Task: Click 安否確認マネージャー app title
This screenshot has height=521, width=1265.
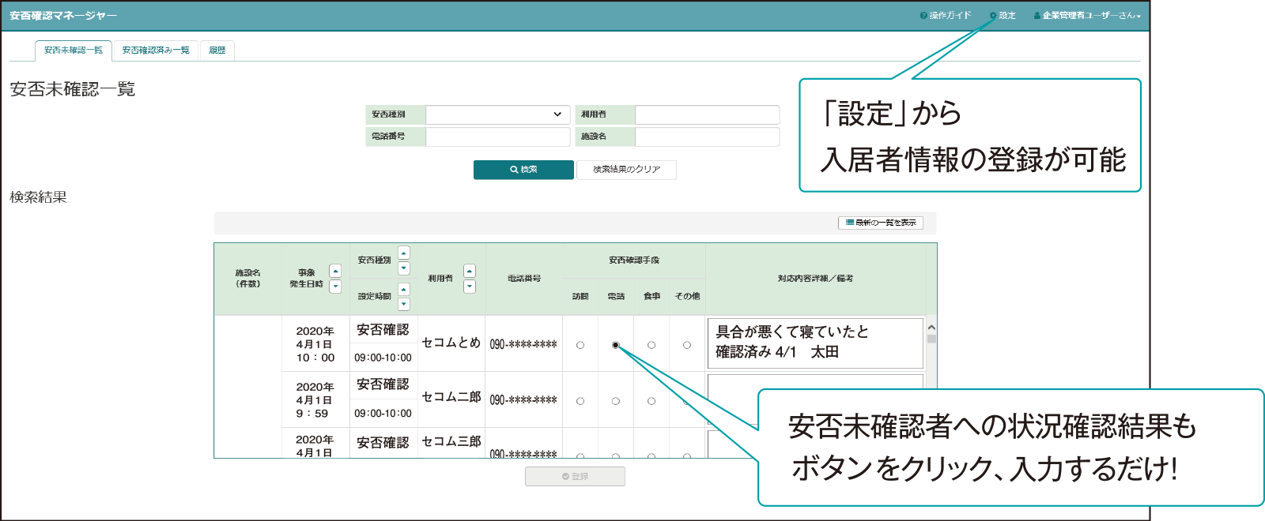Action: (63, 16)
